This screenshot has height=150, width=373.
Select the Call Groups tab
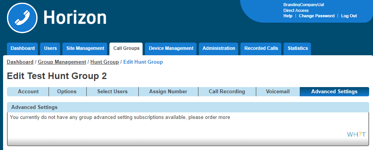(126, 49)
